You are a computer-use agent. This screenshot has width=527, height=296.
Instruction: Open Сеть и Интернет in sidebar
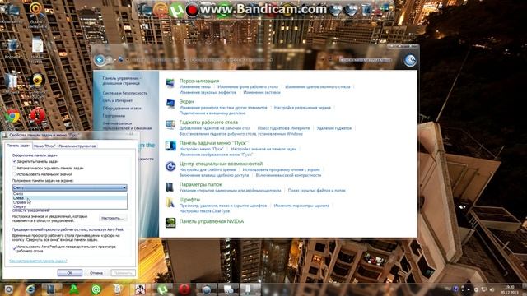tap(118, 100)
